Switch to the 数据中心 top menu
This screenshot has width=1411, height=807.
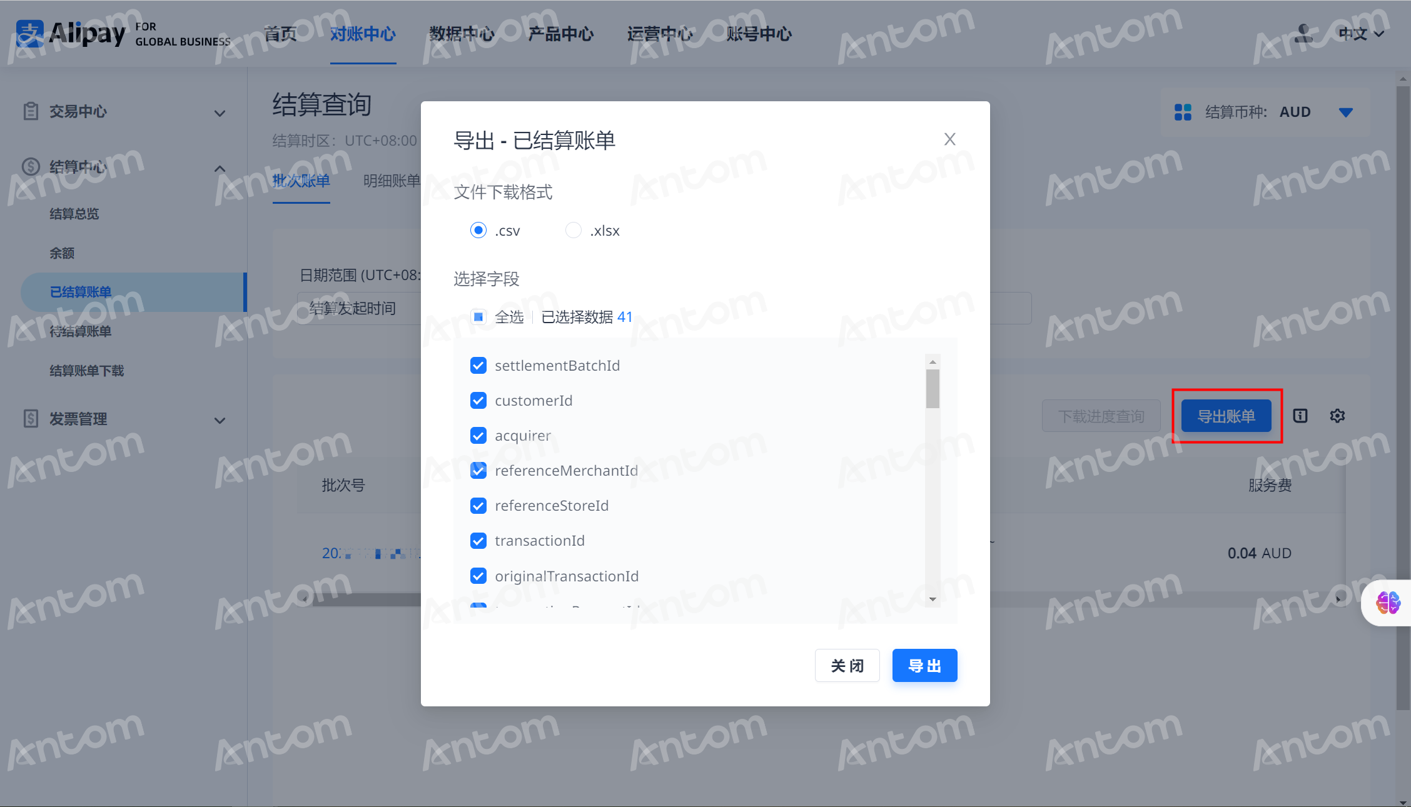coord(462,34)
